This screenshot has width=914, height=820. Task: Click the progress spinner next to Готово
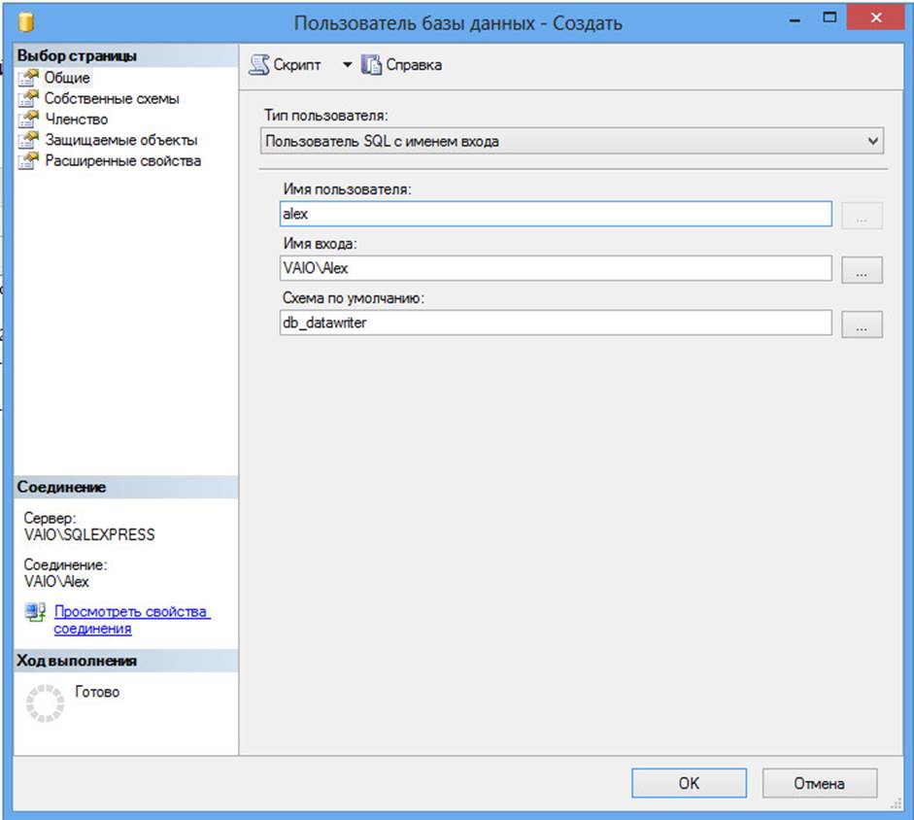point(45,703)
